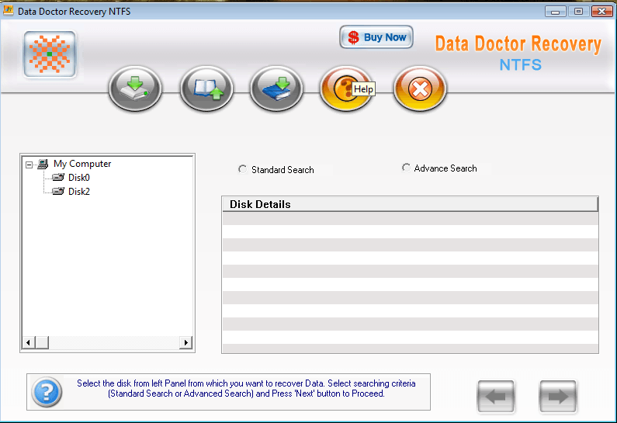Viewport: 617px width, 423px height.
Task: Select Disk2 in the disk tree
Action: [79, 192]
